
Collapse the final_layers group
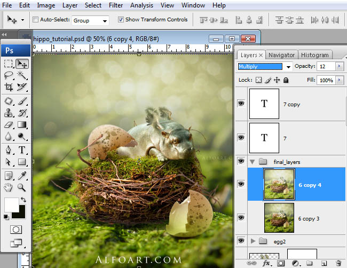point(252,162)
